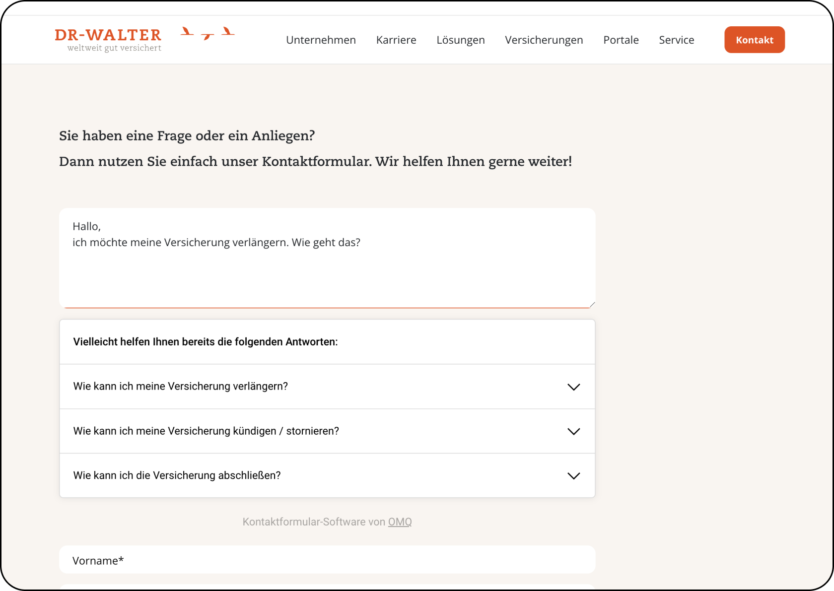
Task: Click the text area resize handle
Action: pyautogui.click(x=592, y=305)
